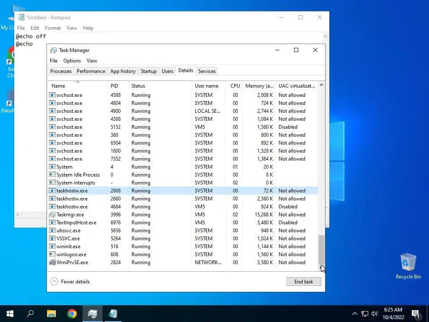Click the End task button

[304, 282]
